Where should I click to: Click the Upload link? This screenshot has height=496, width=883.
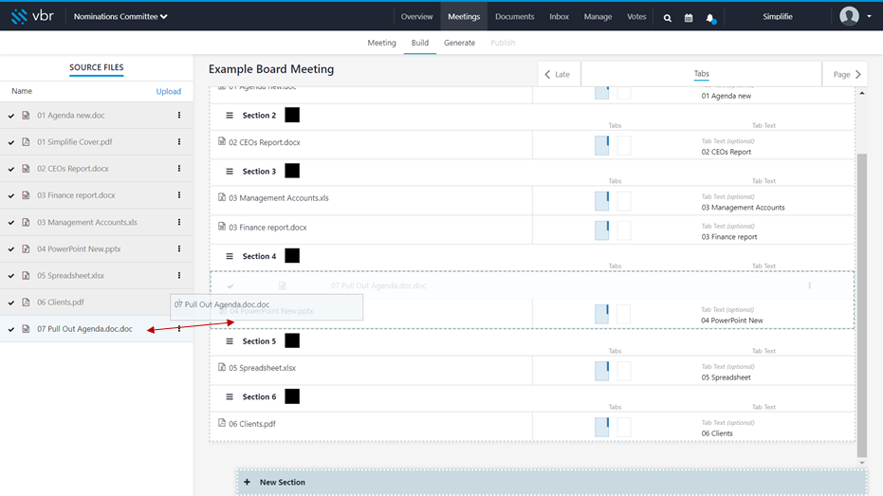(x=169, y=91)
